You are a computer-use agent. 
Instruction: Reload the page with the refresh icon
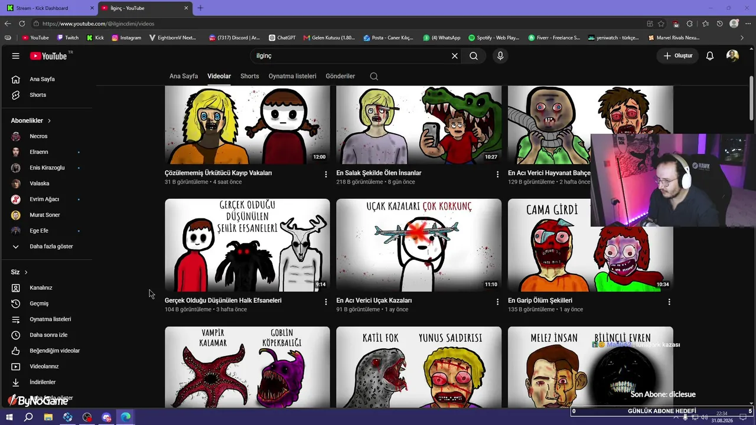pos(22,24)
